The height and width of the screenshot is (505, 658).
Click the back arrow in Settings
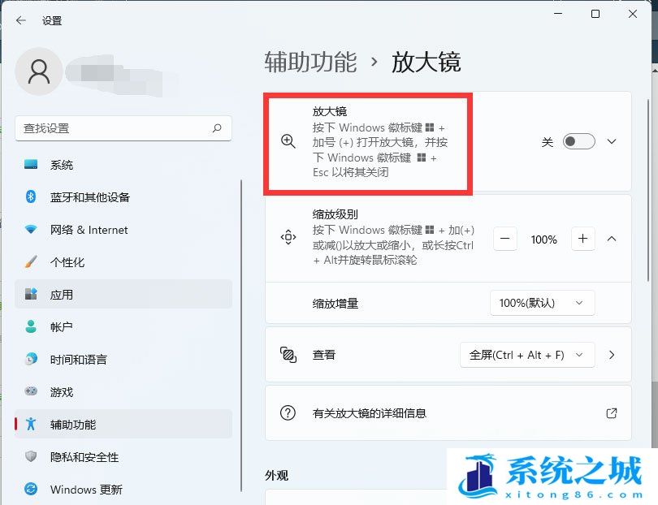(x=19, y=20)
